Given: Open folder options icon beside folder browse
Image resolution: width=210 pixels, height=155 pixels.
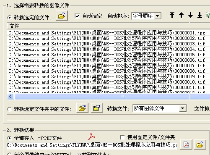Looking at the screenshot, I should pyautogui.click(x=97, y=108).
